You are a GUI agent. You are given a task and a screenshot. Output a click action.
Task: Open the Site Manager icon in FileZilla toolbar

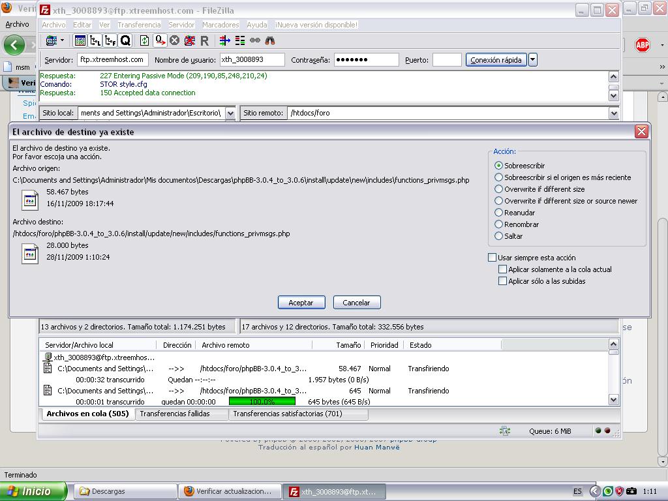51,40
